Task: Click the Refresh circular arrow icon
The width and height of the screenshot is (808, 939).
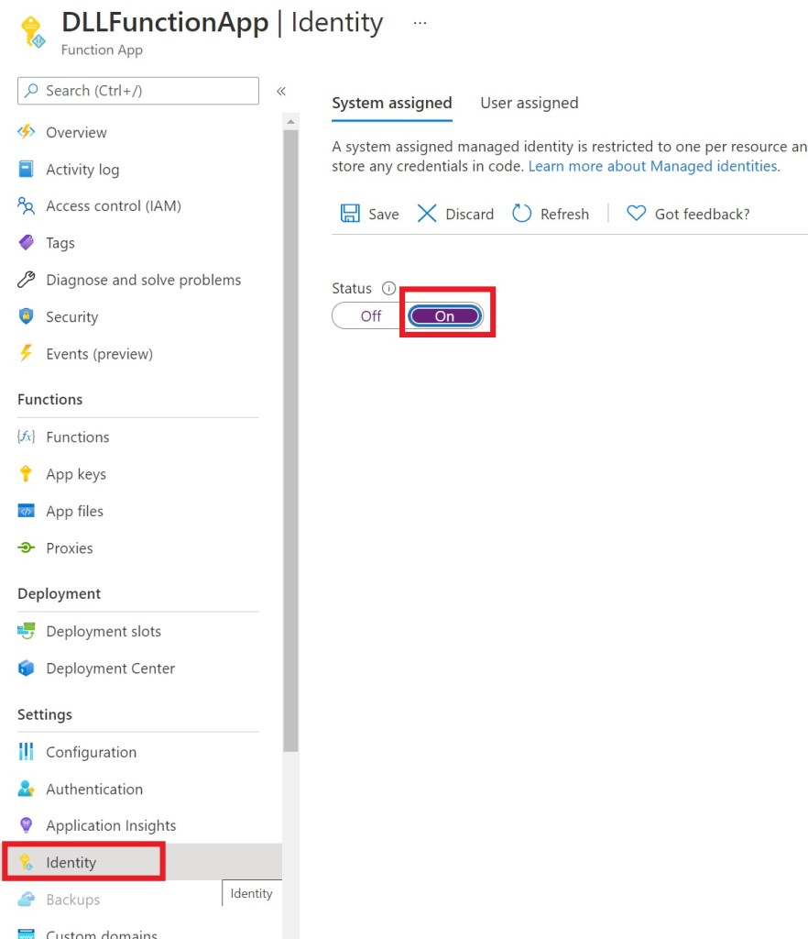Action: coord(521,214)
